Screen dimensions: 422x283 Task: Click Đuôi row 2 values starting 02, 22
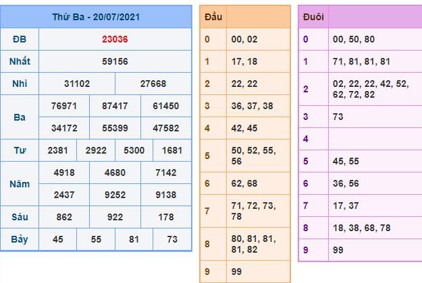[371, 90]
